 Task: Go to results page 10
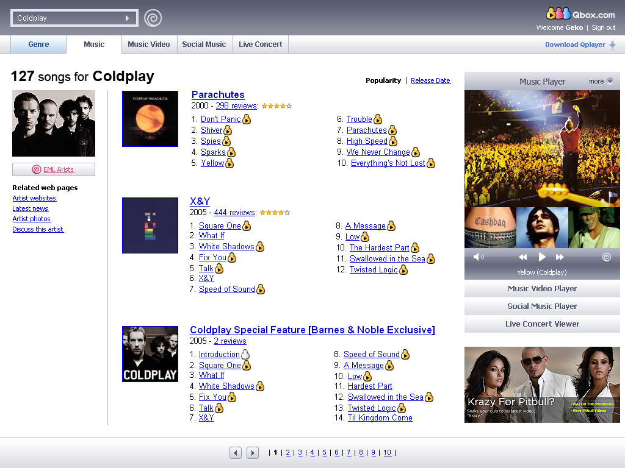[388, 453]
